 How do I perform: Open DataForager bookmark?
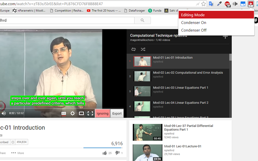(135, 11)
